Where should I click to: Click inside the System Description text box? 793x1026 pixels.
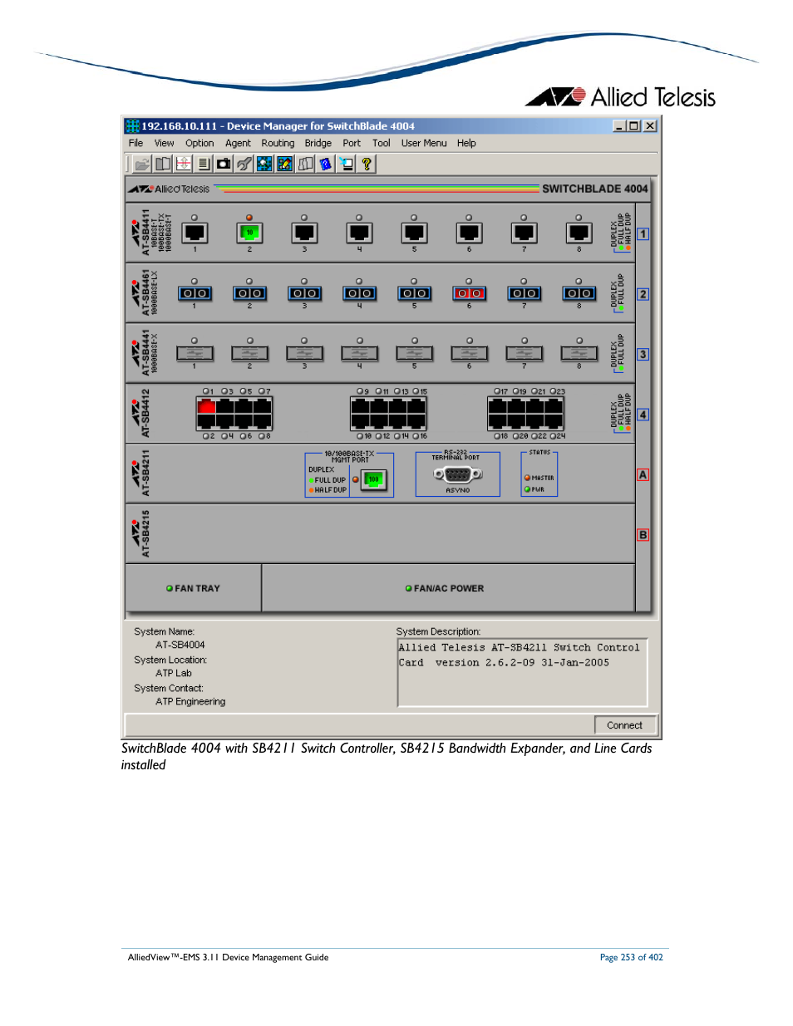[x=522, y=672]
